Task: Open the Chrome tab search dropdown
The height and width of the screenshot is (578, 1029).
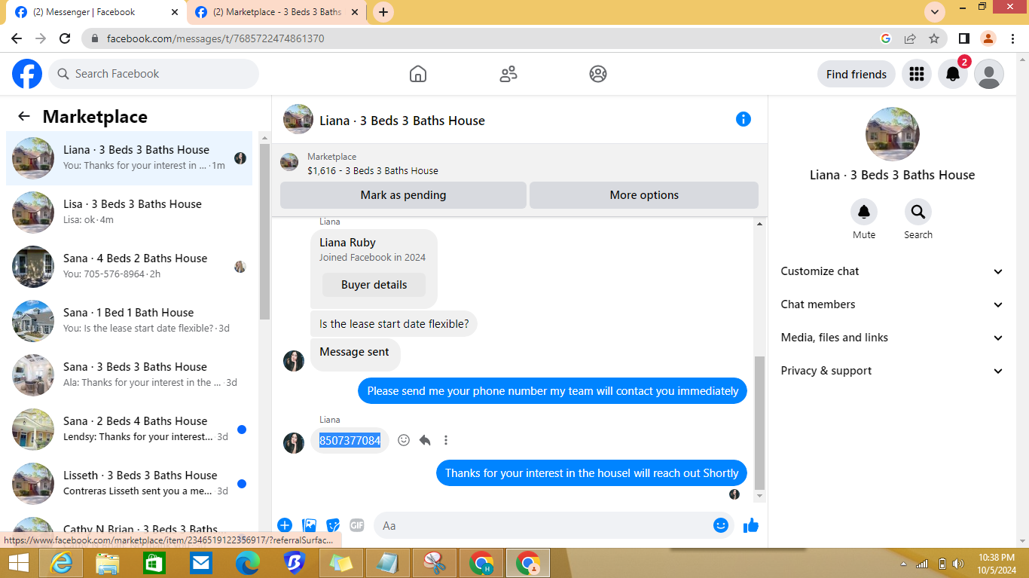Action: pos(935,12)
